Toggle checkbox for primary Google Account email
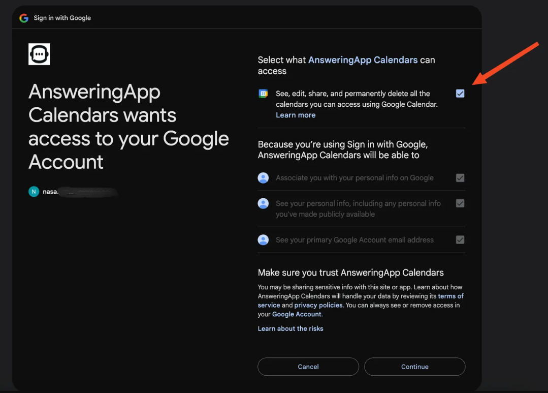 460,240
